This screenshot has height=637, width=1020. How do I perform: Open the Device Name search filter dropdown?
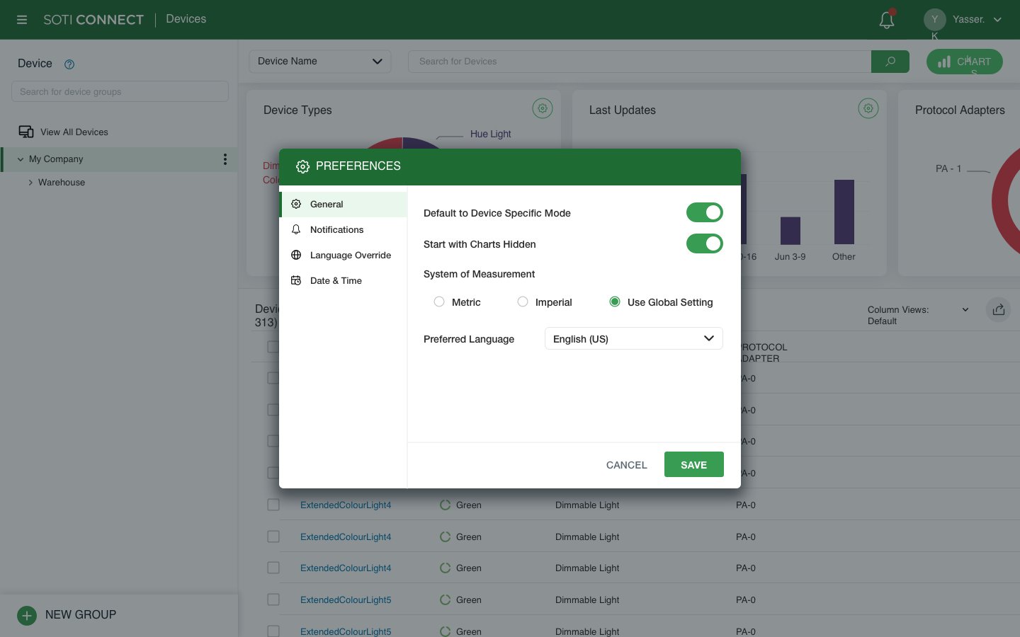pyautogui.click(x=320, y=62)
